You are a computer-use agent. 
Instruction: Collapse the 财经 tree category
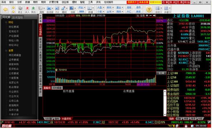point(6,22)
